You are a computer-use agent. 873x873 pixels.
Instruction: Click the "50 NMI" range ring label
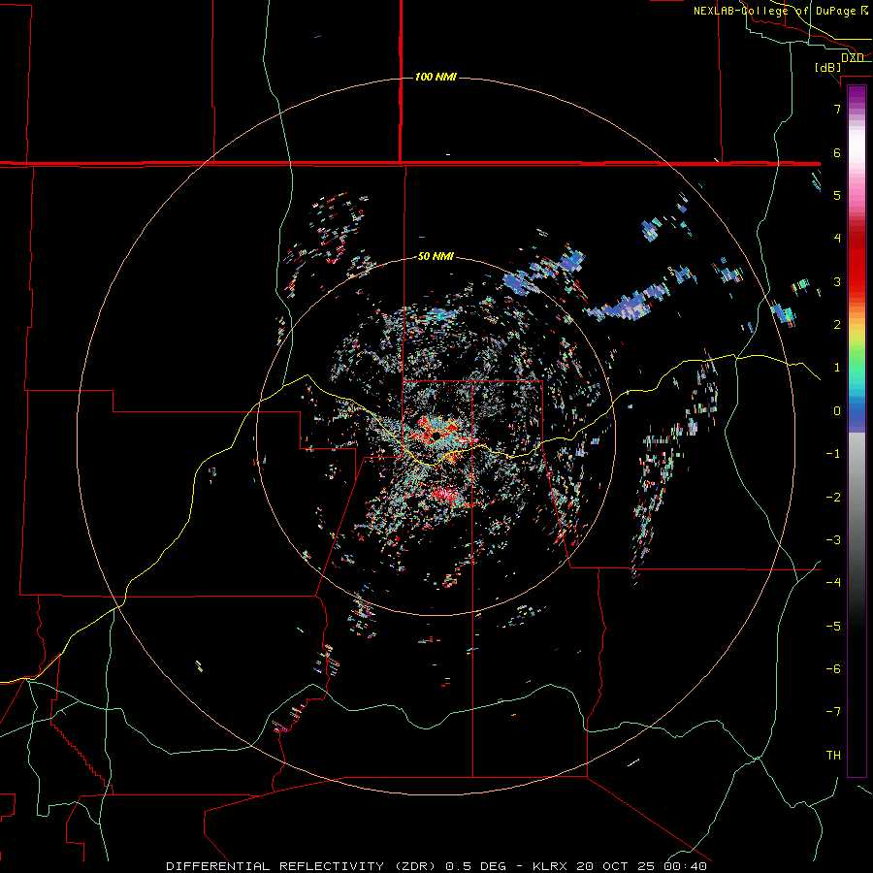click(436, 256)
